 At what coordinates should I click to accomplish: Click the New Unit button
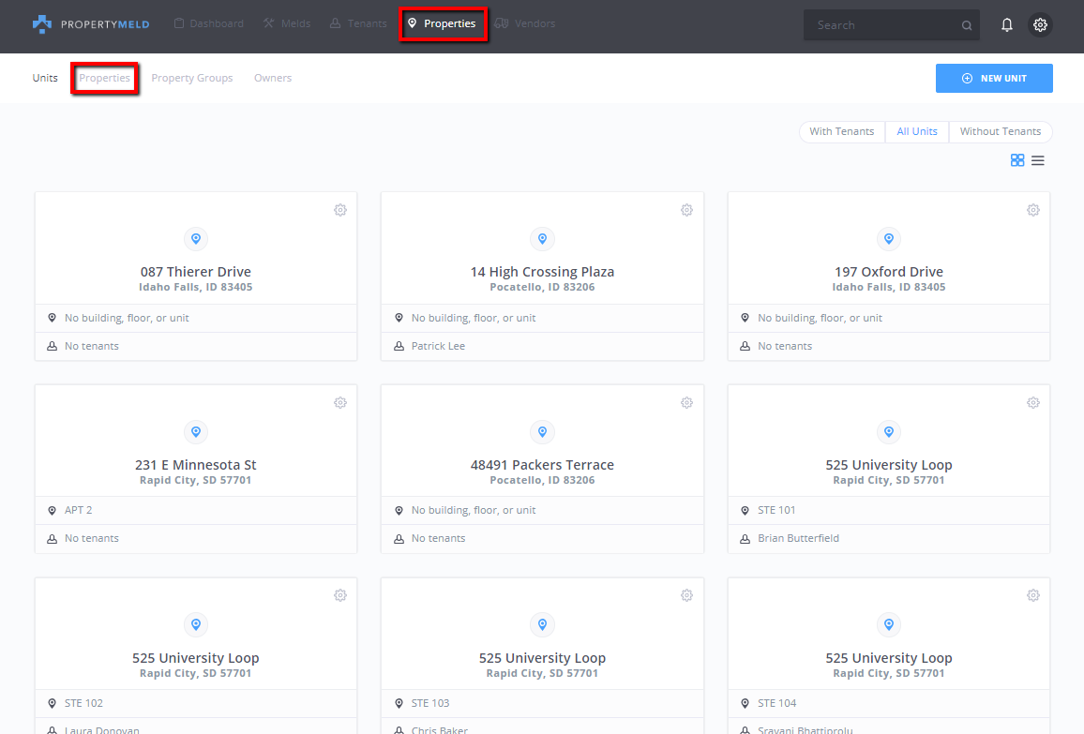coord(994,79)
